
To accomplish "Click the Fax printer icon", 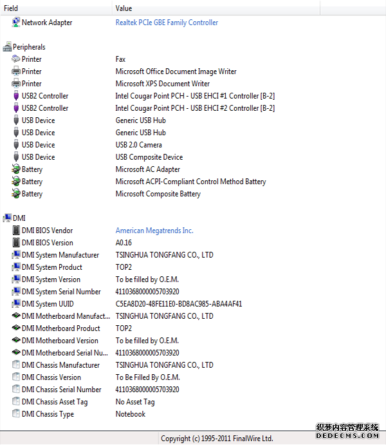I will (16, 59).
